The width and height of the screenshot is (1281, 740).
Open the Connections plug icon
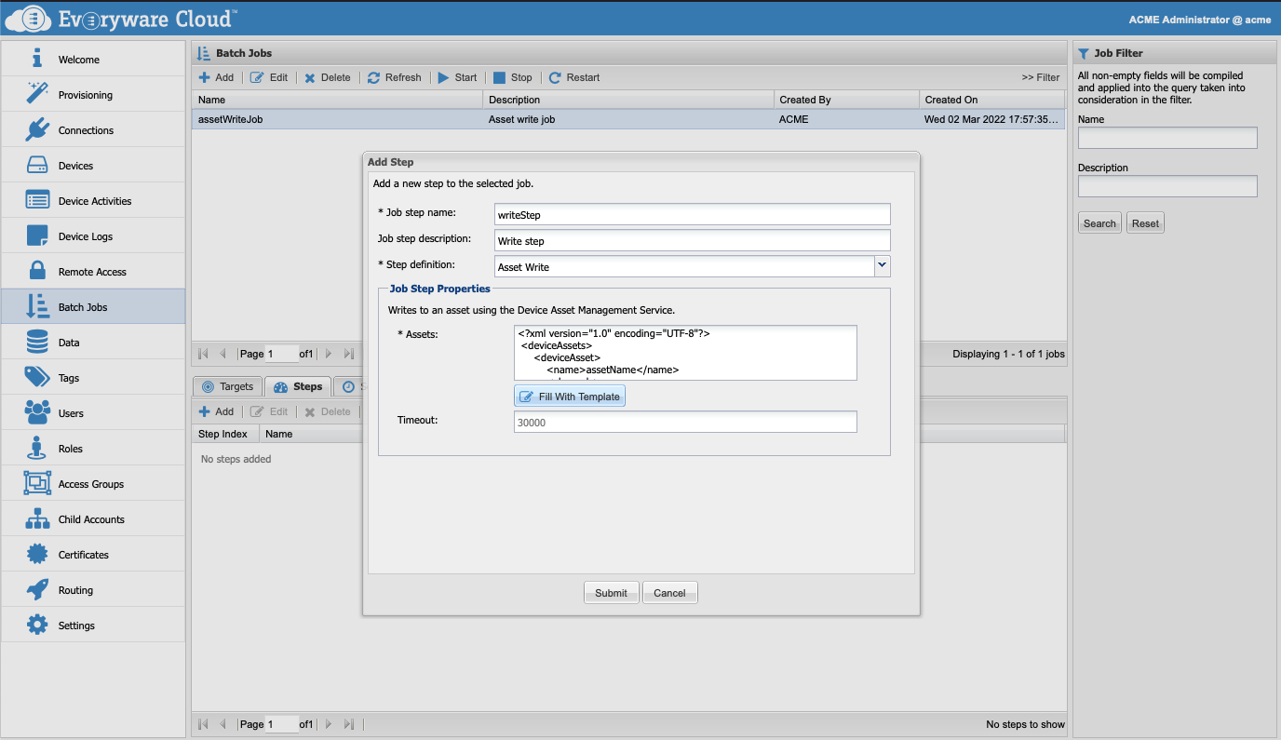point(37,129)
